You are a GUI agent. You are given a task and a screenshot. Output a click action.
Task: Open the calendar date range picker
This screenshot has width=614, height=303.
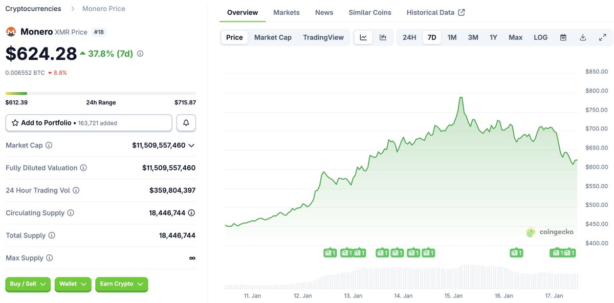pos(563,37)
